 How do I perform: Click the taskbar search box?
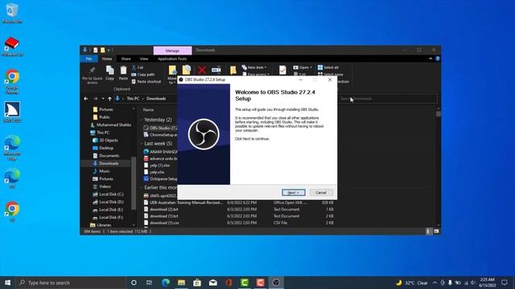pyautogui.click(x=71, y=283)
